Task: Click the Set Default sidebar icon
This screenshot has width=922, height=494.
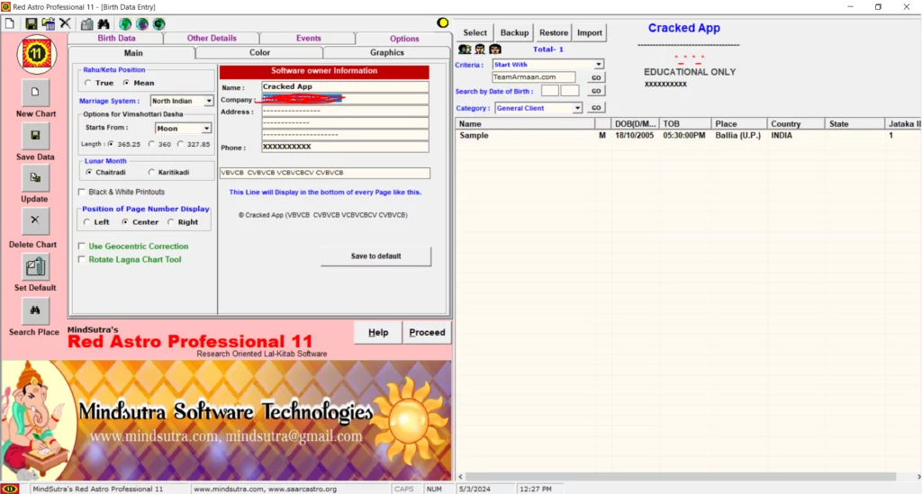Action: pos(35,266)
